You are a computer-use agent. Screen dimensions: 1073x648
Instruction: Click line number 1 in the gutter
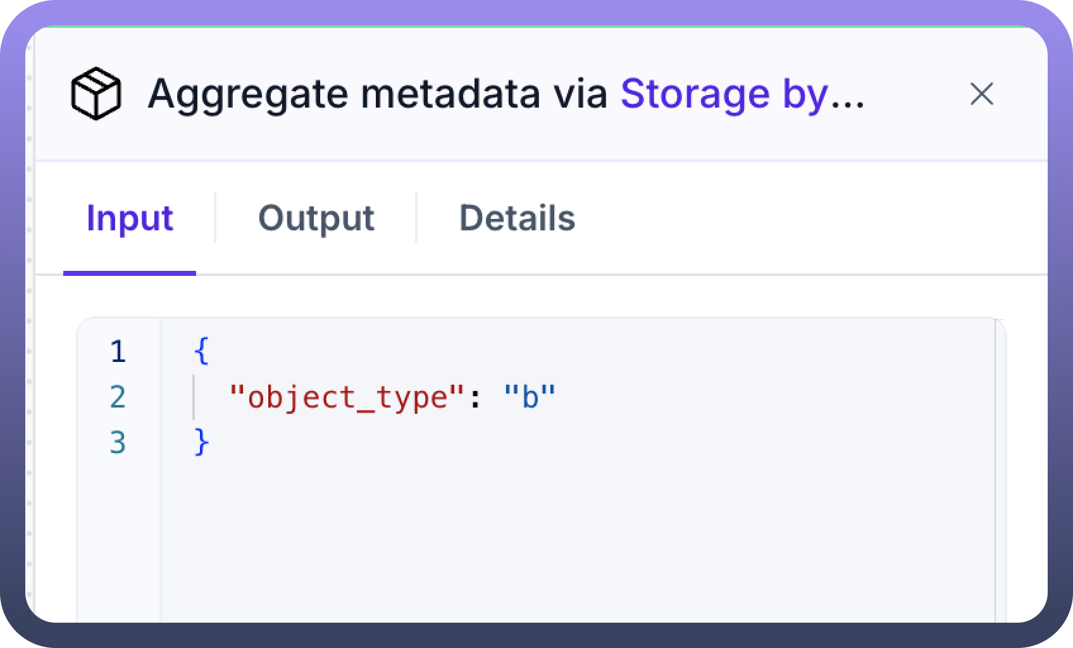pos(118,352)
